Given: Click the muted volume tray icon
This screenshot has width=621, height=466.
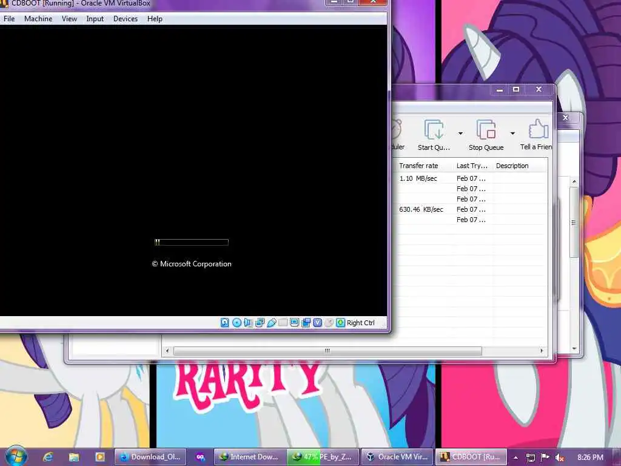Looking at the screenshot, I should click(559, 458).
